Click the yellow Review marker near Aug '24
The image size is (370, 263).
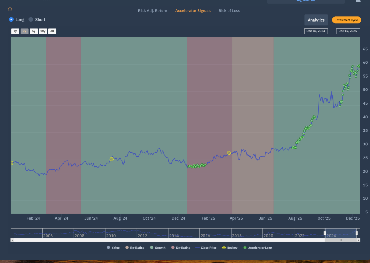click(112, 159)
